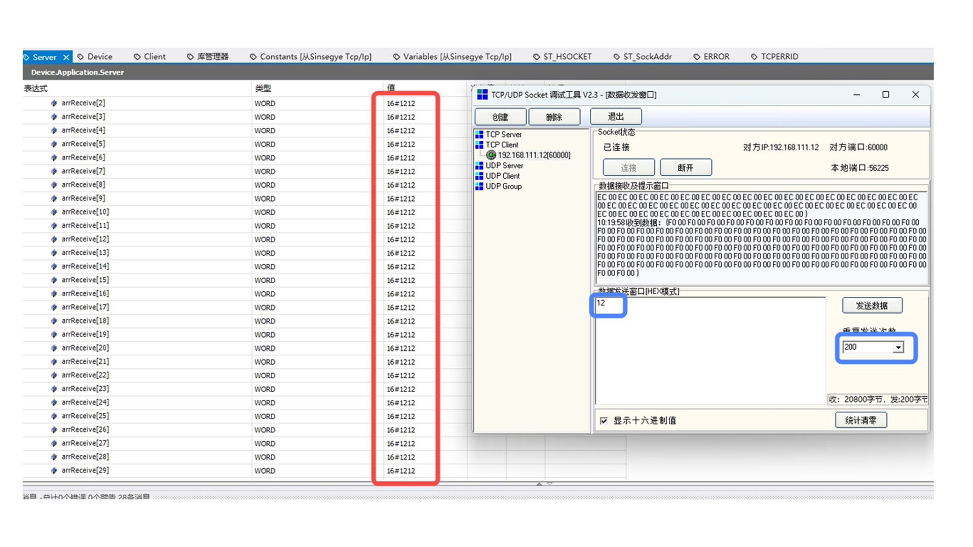Click the Socket tool title bar icon
Viewport: 973px width, 547px height.
(x=482, y=95)
